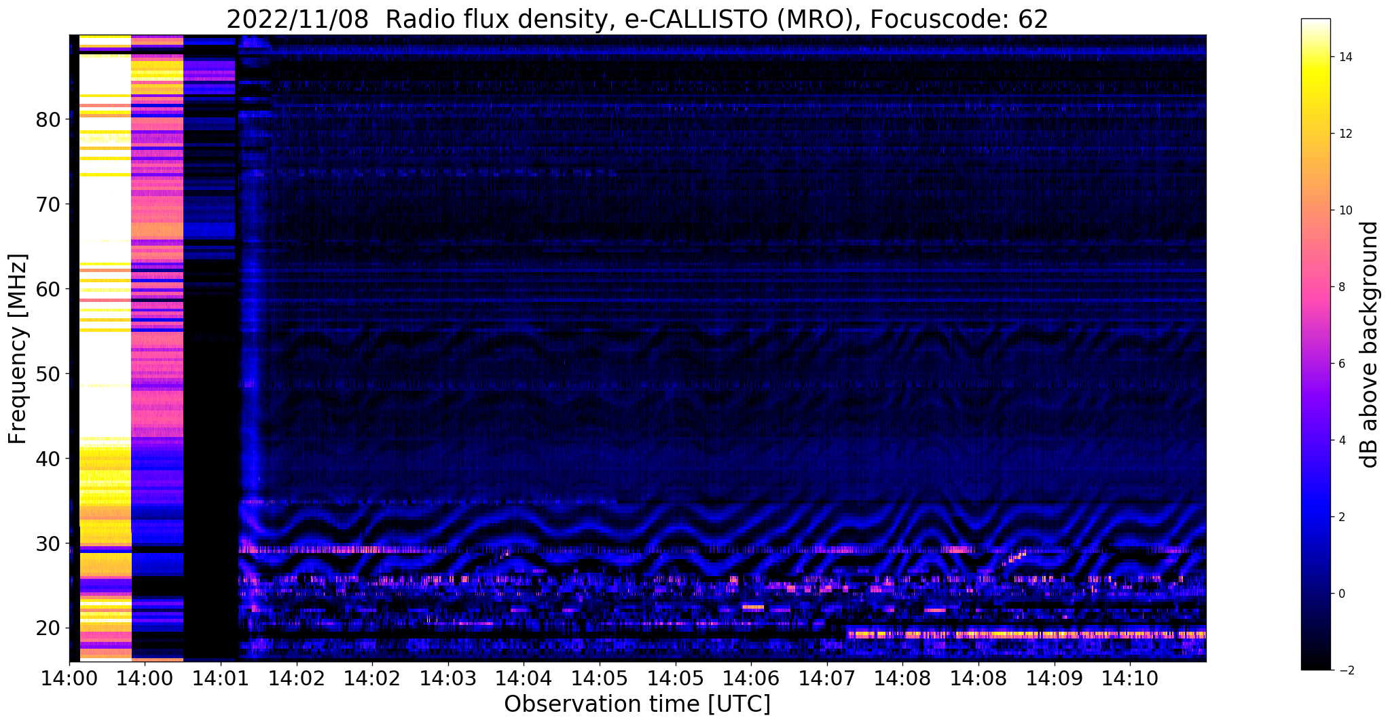Screen dimensions: 1390x724
Task: Click the plot title mentioning e-CALLISTO (MRO)
Action: point(637,20)
